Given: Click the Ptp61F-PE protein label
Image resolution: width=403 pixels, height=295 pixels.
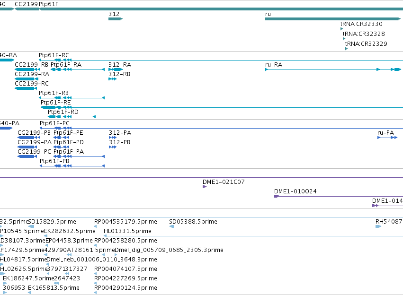Looking at the screenshot, I should click(x=68, y=133).
